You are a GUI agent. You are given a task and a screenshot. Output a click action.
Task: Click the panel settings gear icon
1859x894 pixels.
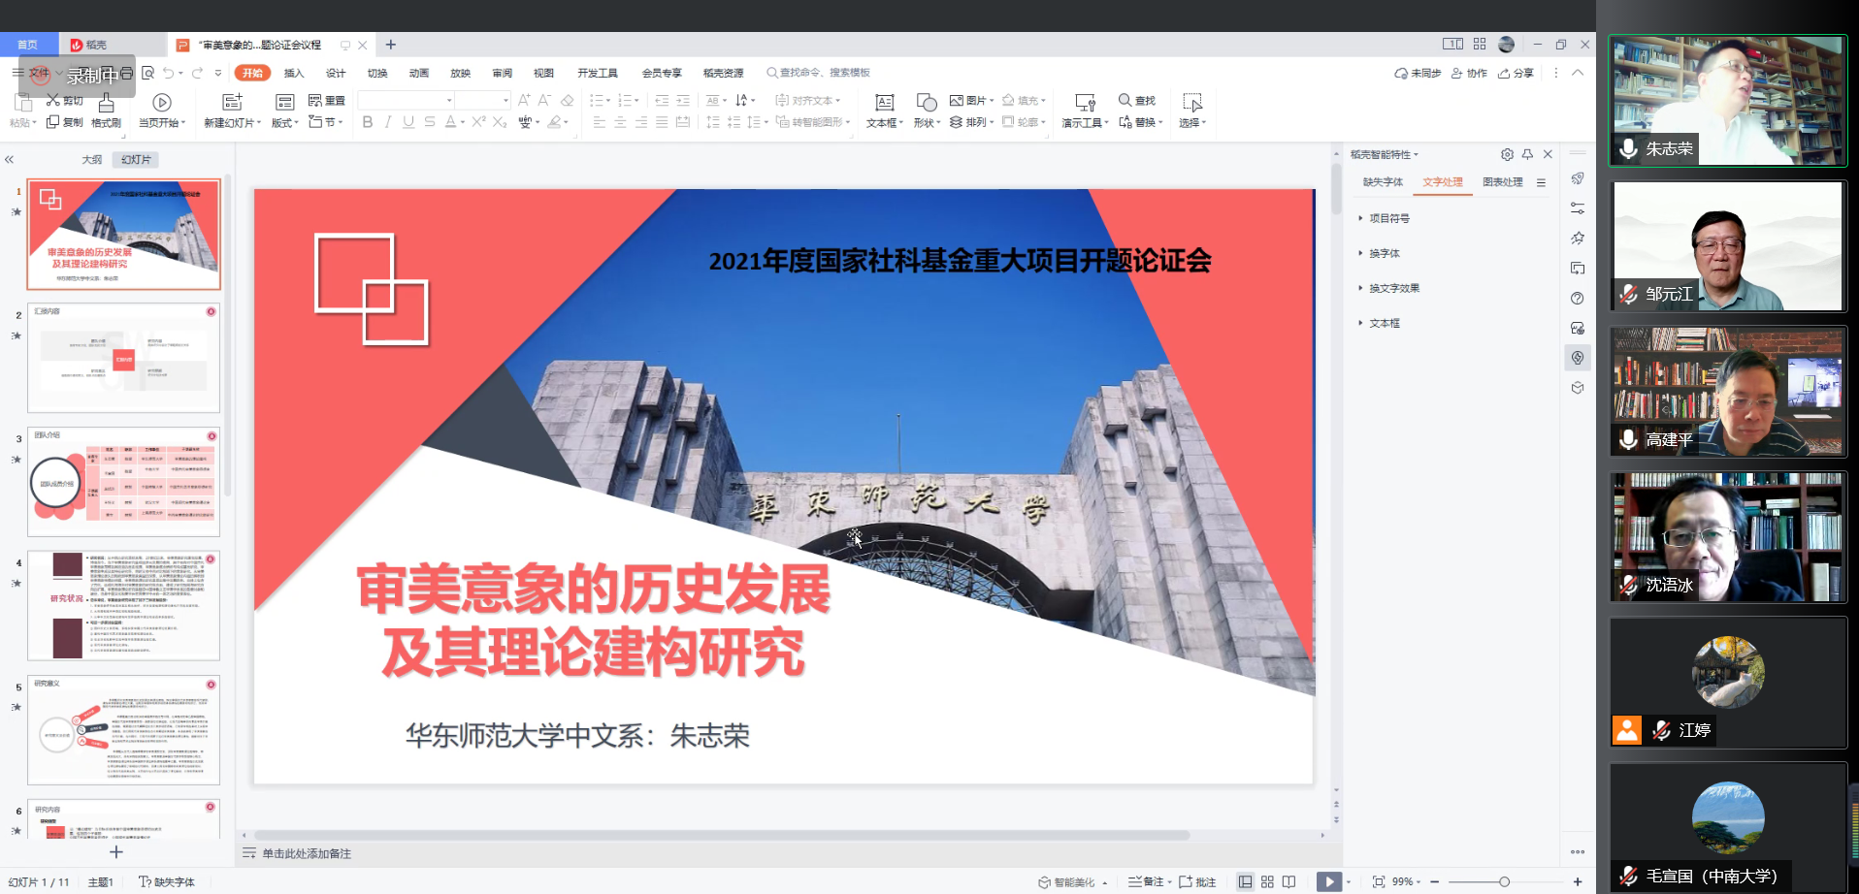(1507, 154)
